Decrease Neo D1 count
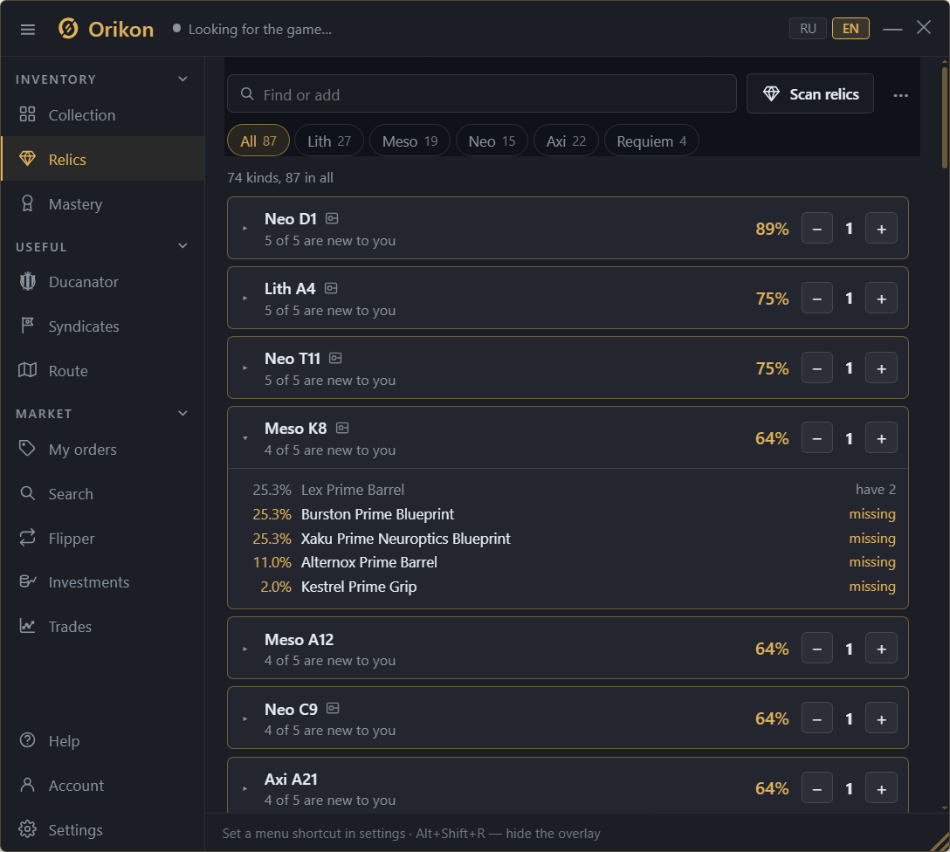 point(816,229)
